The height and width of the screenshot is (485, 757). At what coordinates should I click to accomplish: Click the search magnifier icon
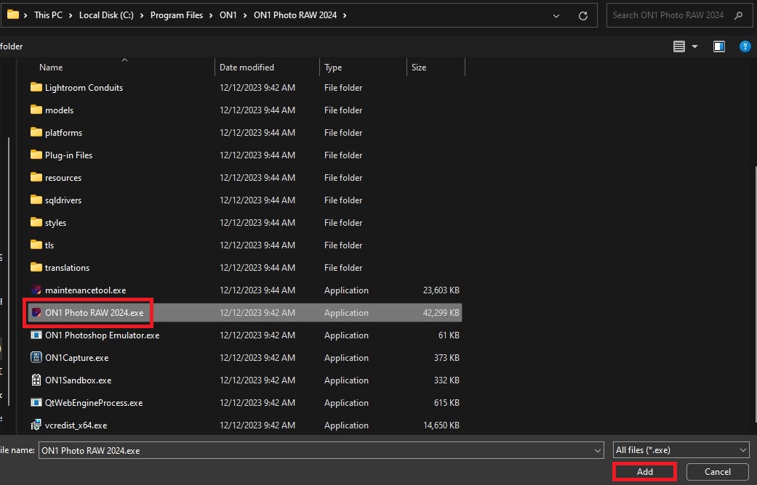(738, 15)
